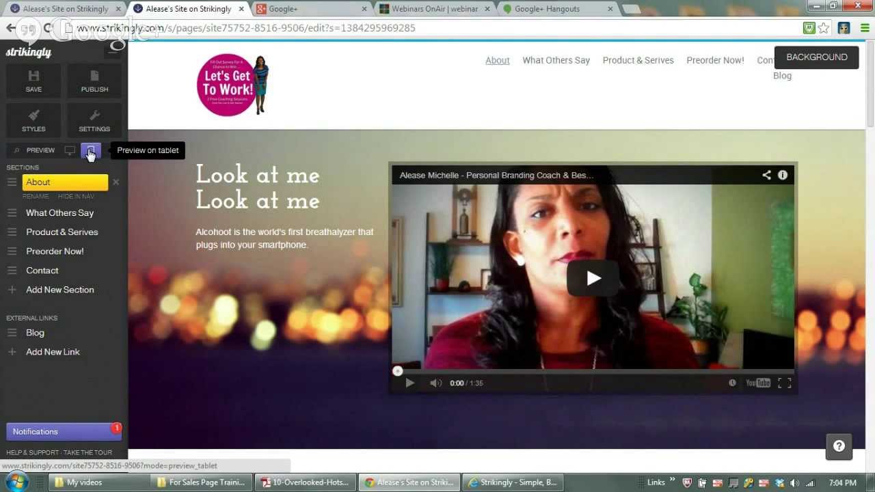Click the system volume tray icon
This screenshot has width=875, height=492.
(794, 482)
